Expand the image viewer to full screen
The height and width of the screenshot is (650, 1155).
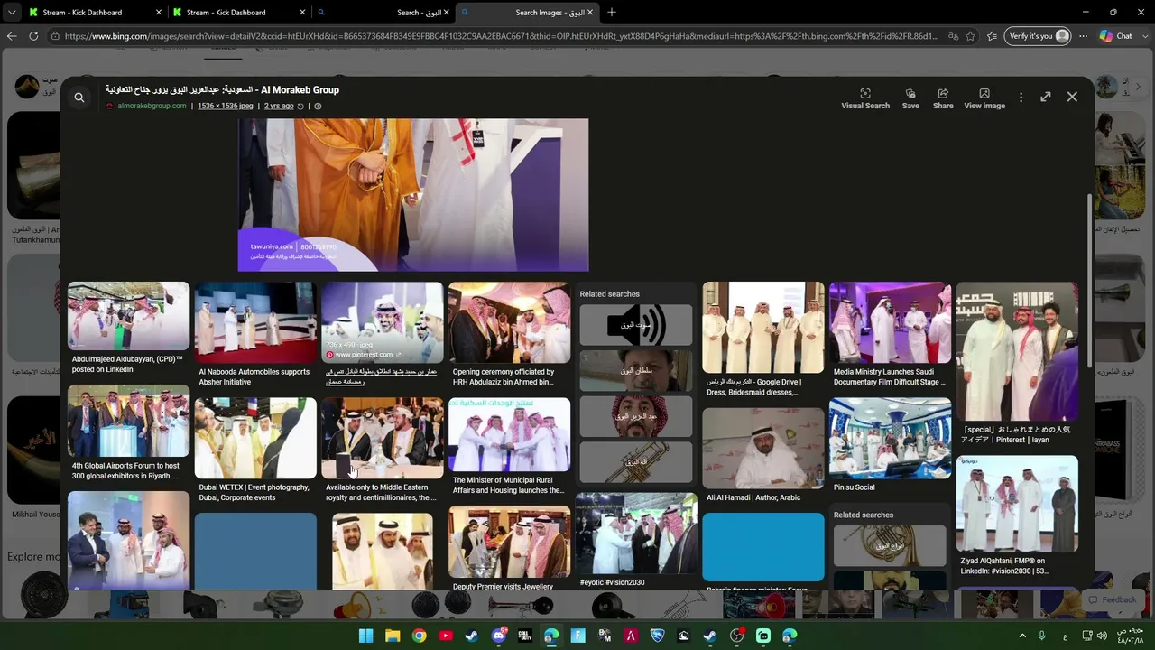tap(1045, 97)
